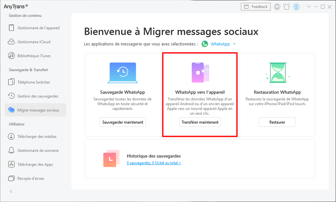
Task: Open the title bar dropdown menu arrow
Action: [x=309, y=7]
